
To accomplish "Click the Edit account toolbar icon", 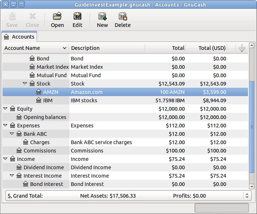I will coord(77,16).
